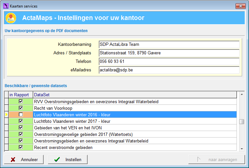Select row 'Recent overstroomde gebieden'

click(x=135, y=147)
